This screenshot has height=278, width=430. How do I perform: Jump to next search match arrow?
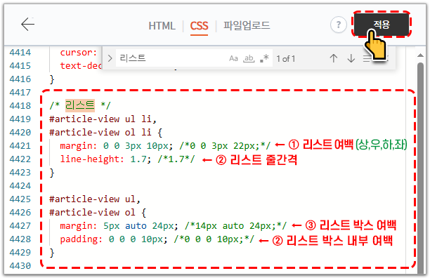[351, 58]
